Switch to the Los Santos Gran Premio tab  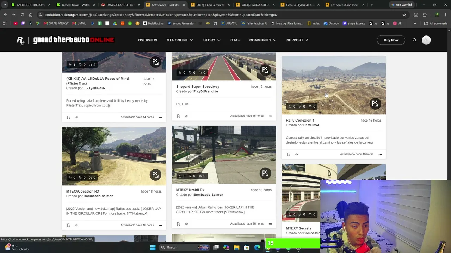pos(344,5)
